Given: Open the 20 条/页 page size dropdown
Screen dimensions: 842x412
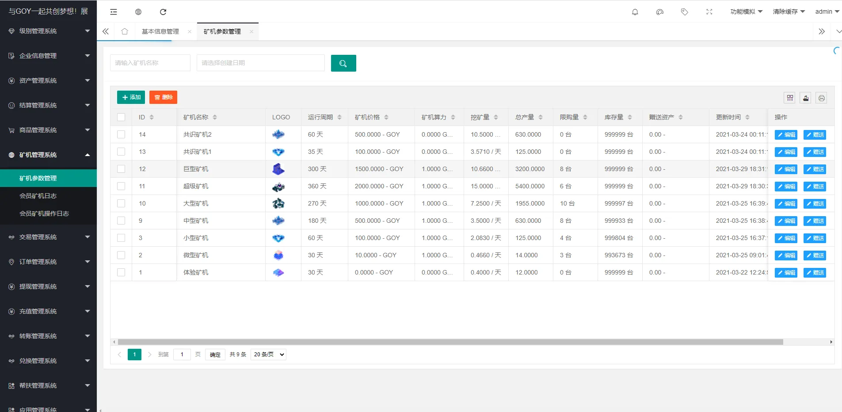Looking at the screenshot, I should pos(268,355).
